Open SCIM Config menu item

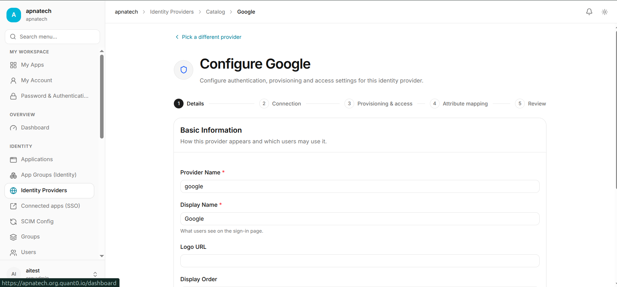click(x=50, y=222)
